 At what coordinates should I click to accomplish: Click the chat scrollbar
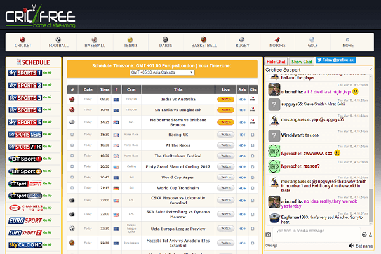371,205
